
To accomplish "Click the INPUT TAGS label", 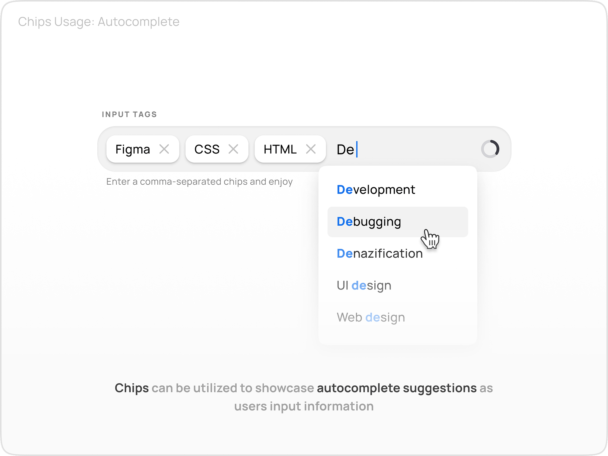I will pos(129,114).
